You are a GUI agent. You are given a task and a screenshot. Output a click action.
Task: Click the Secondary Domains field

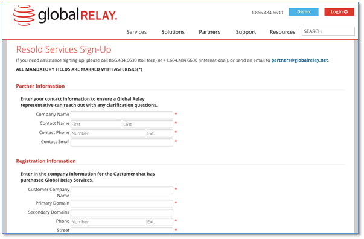pyautogui.click(x=122, y=213)
